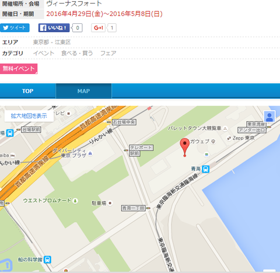Click the お台場中央 intersection label
Viewport: 280px width, 273px height.
[124, 122]
